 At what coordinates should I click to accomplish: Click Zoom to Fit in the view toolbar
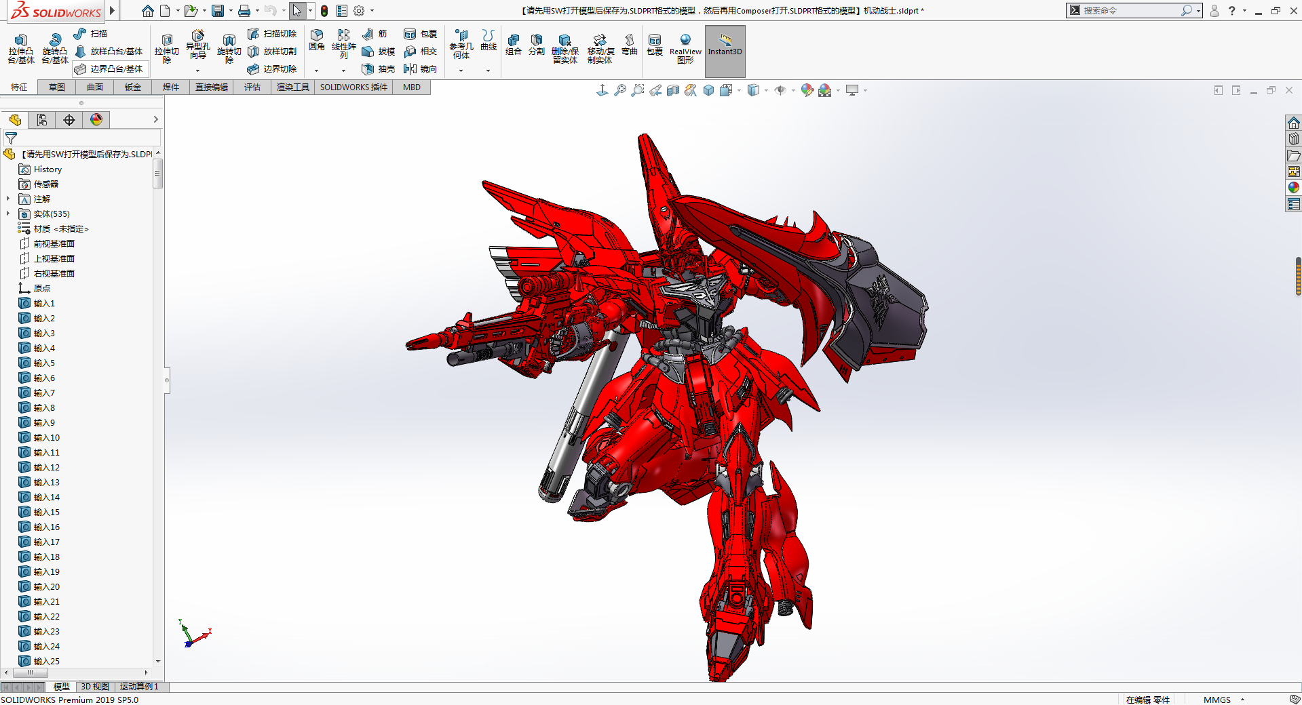point(620,90)
